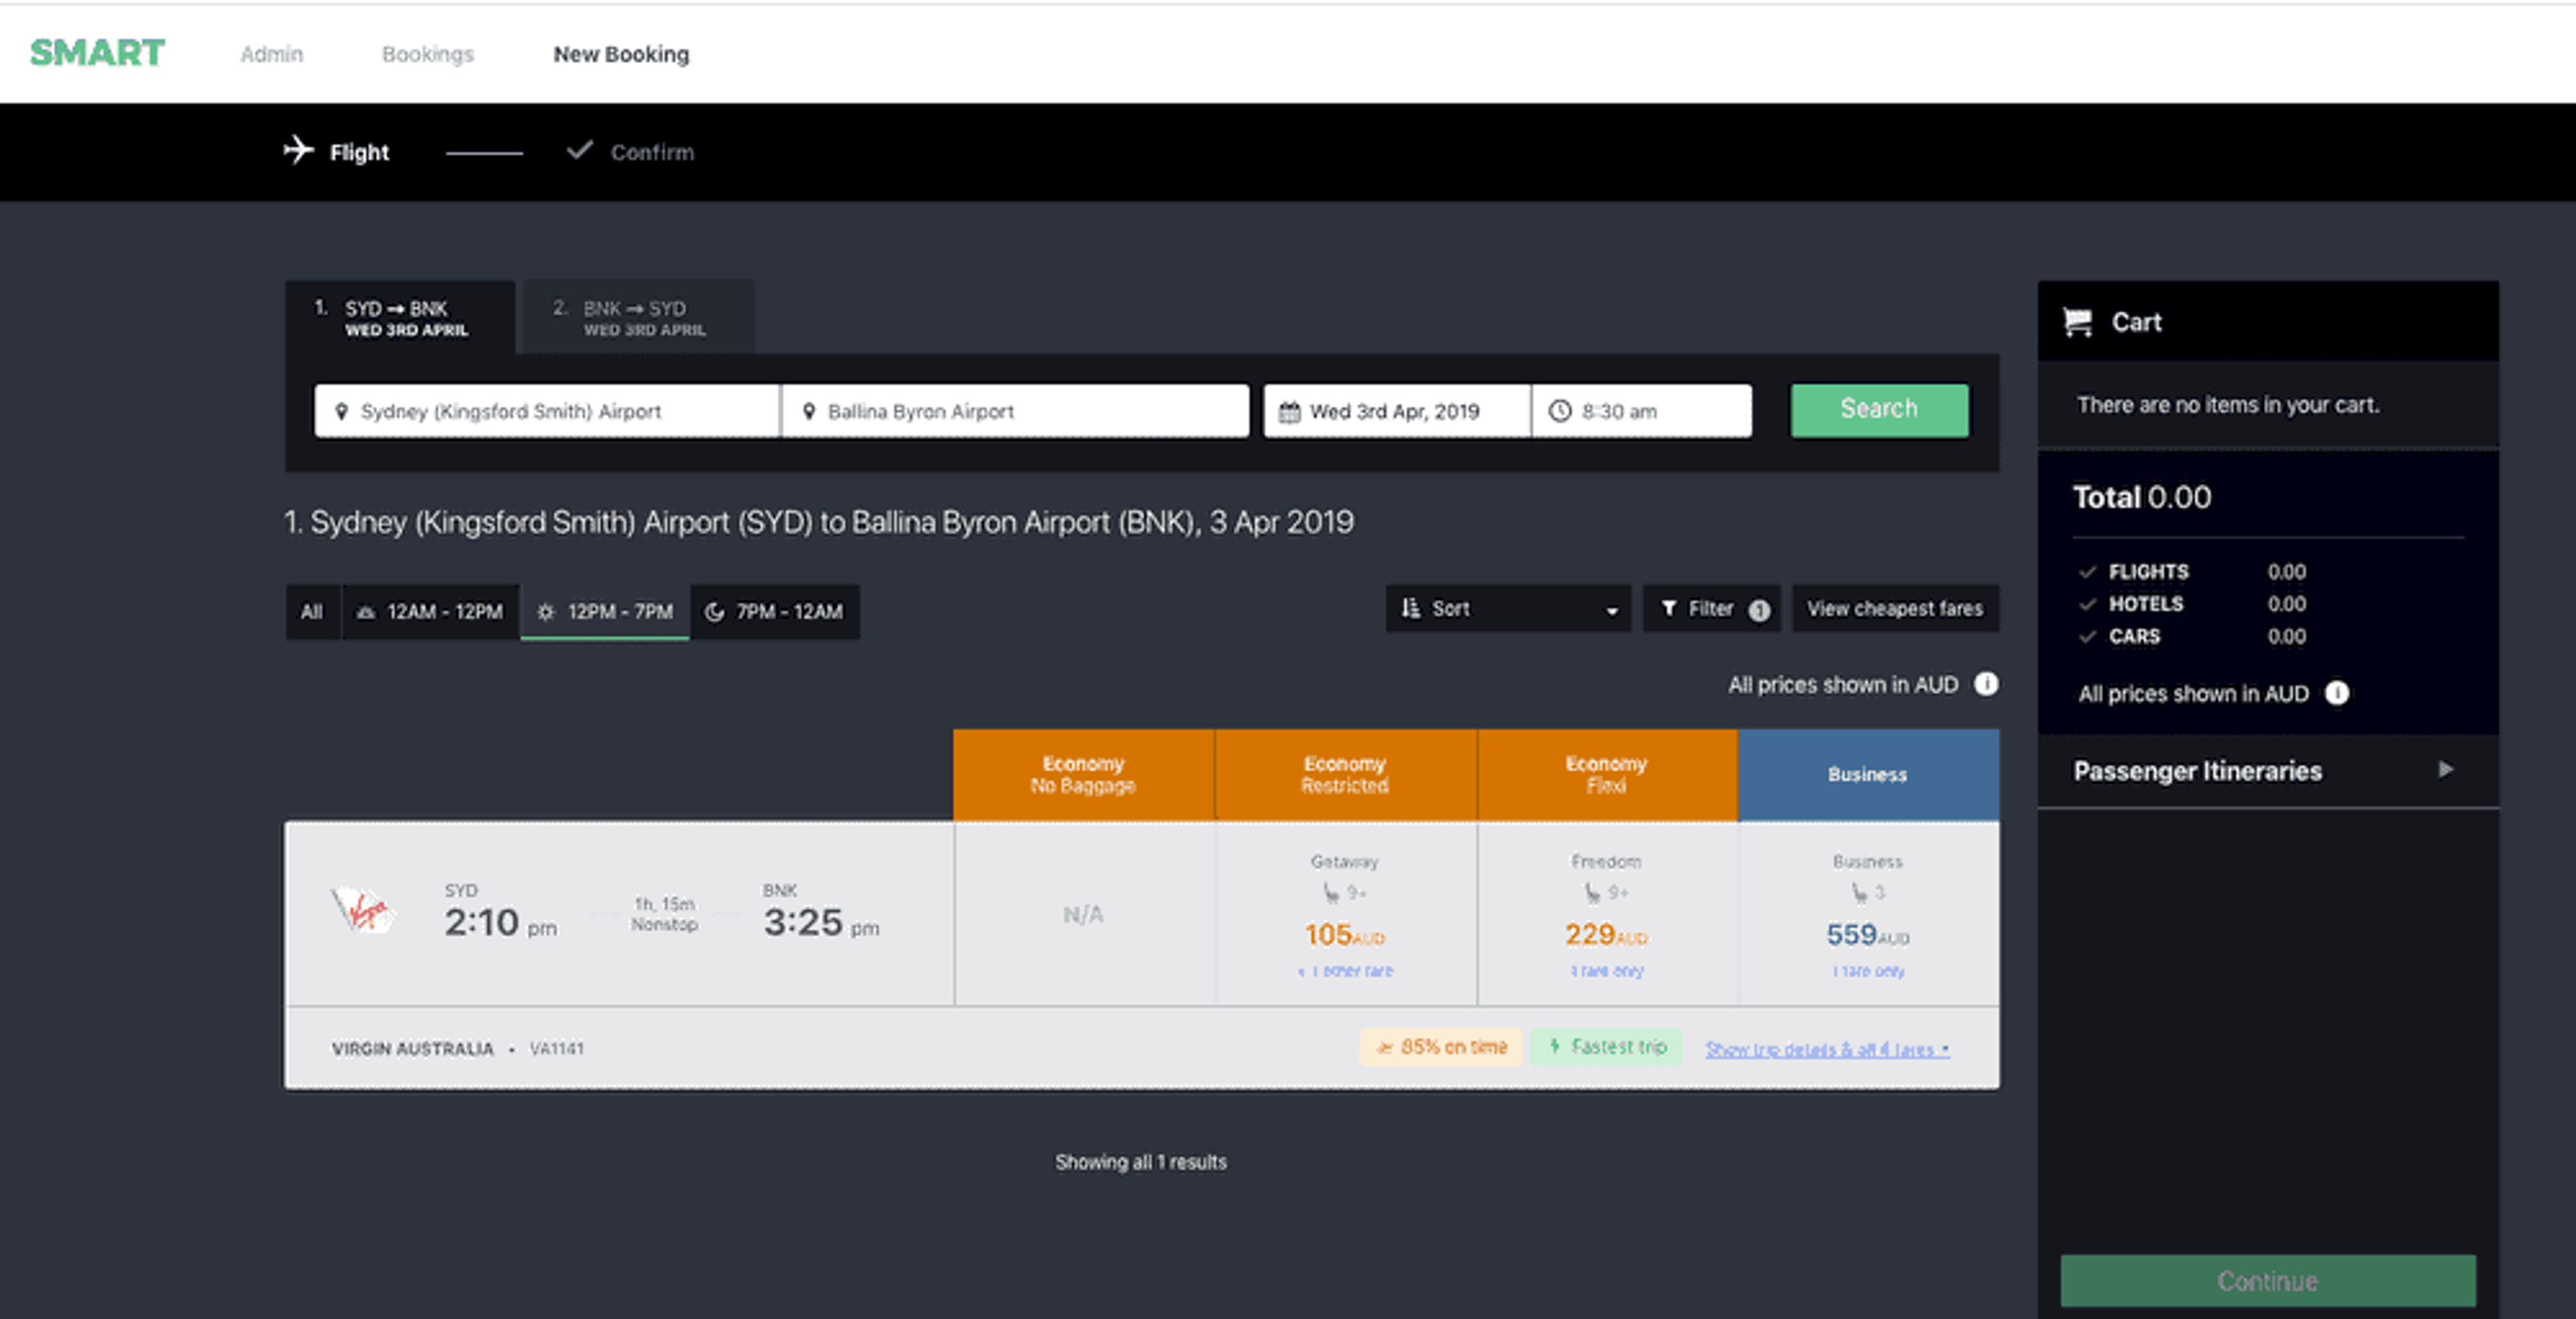This screenshot has height=1319, width=2576.
Task: Click the info icon beside cart AUD note
Action: (2336, 693)
